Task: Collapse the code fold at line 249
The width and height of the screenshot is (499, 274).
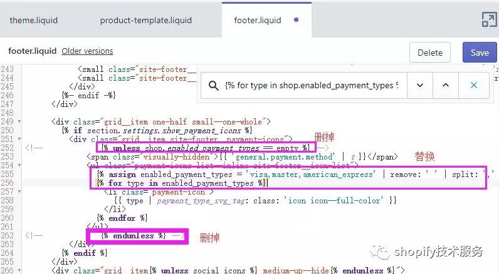Action: click(x=19, y=121)
